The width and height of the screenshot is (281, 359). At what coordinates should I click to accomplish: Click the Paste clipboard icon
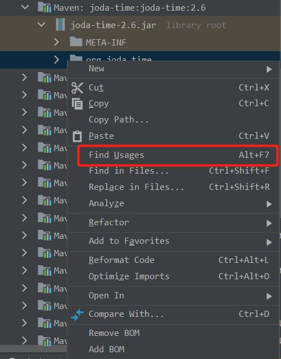pyautogui.click(x=77, y=136)
